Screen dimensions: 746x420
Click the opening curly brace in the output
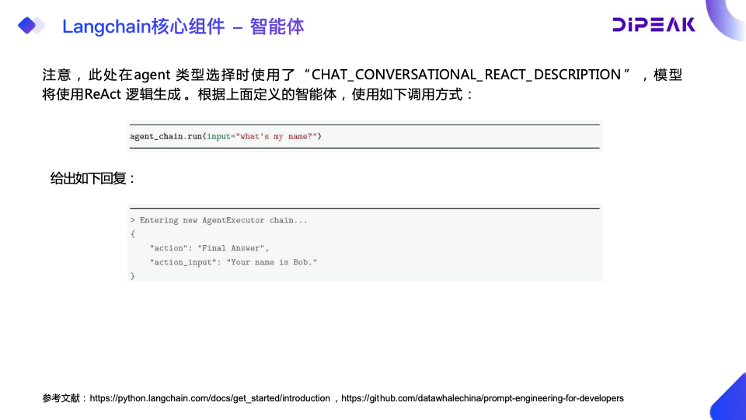133,234
